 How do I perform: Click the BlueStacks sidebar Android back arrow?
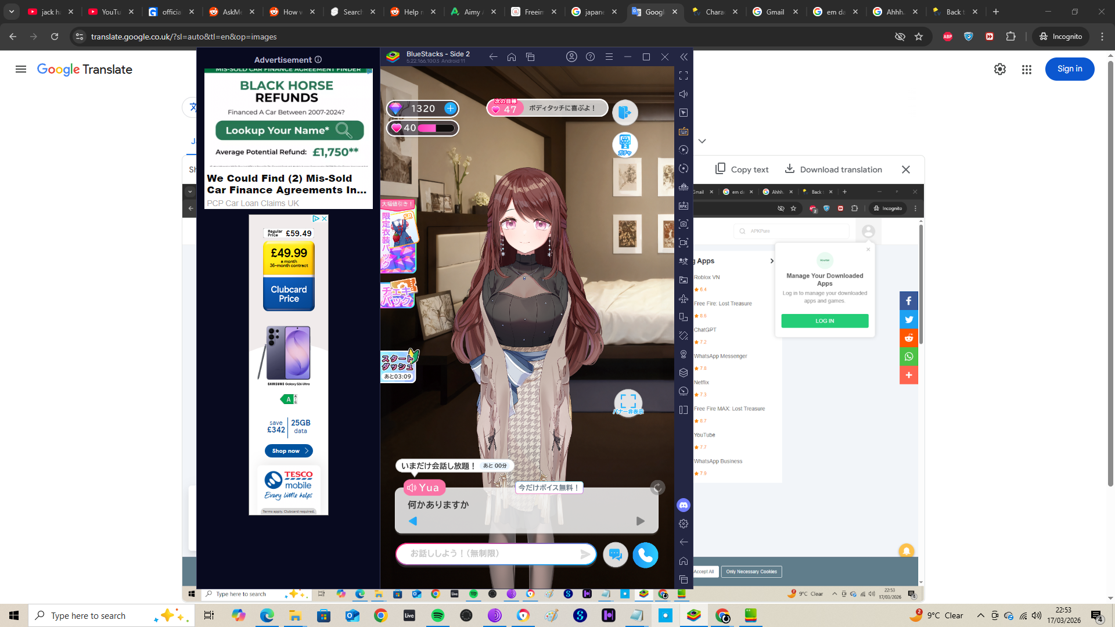click(x=684, y=542)
